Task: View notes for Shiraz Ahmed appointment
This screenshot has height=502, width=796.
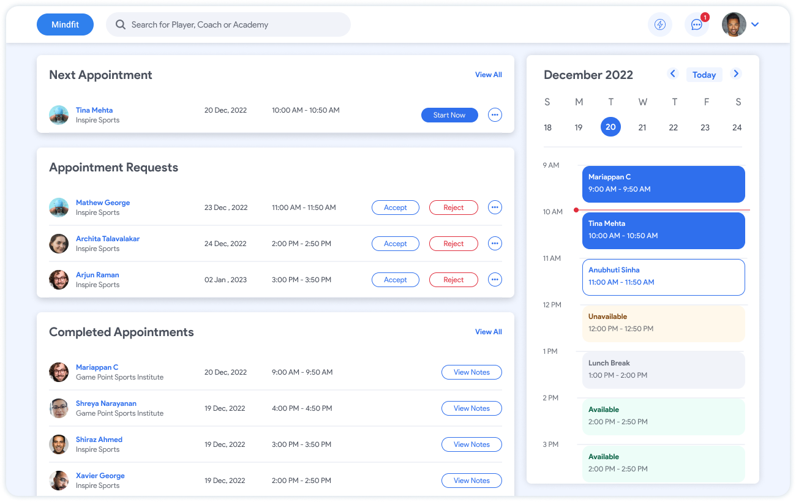Action: pyautogui.click(x=471, y=444)
